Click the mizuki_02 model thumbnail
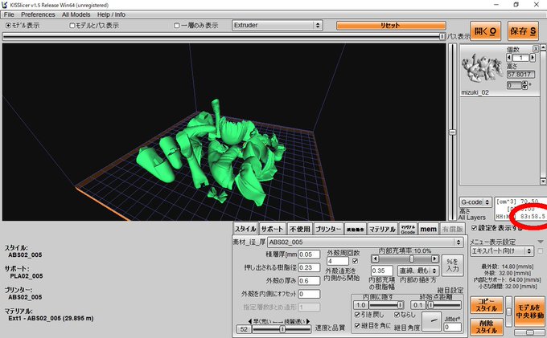The height and width of the screenshot is (338, 547). pos(482,68)
